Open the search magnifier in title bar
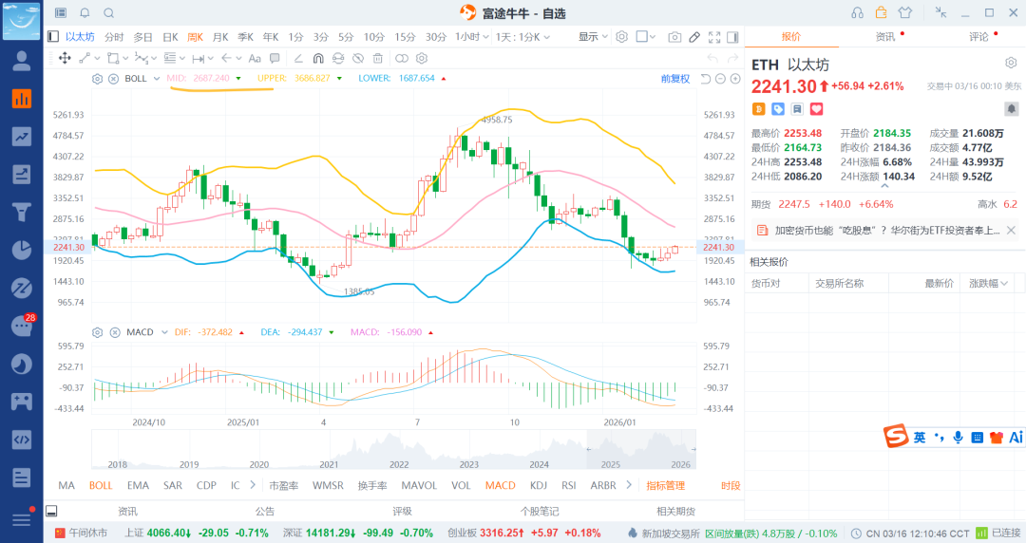Viewport: 1026px width, 543px height. 108,13
